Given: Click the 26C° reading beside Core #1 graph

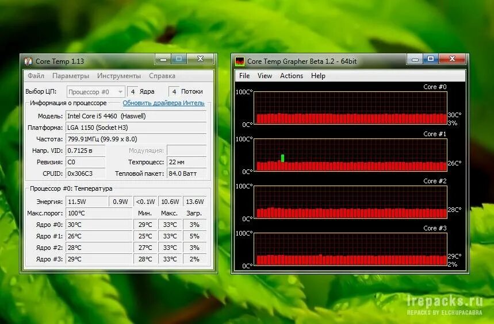Looking at the screenshot, I should tap(454, 163).
